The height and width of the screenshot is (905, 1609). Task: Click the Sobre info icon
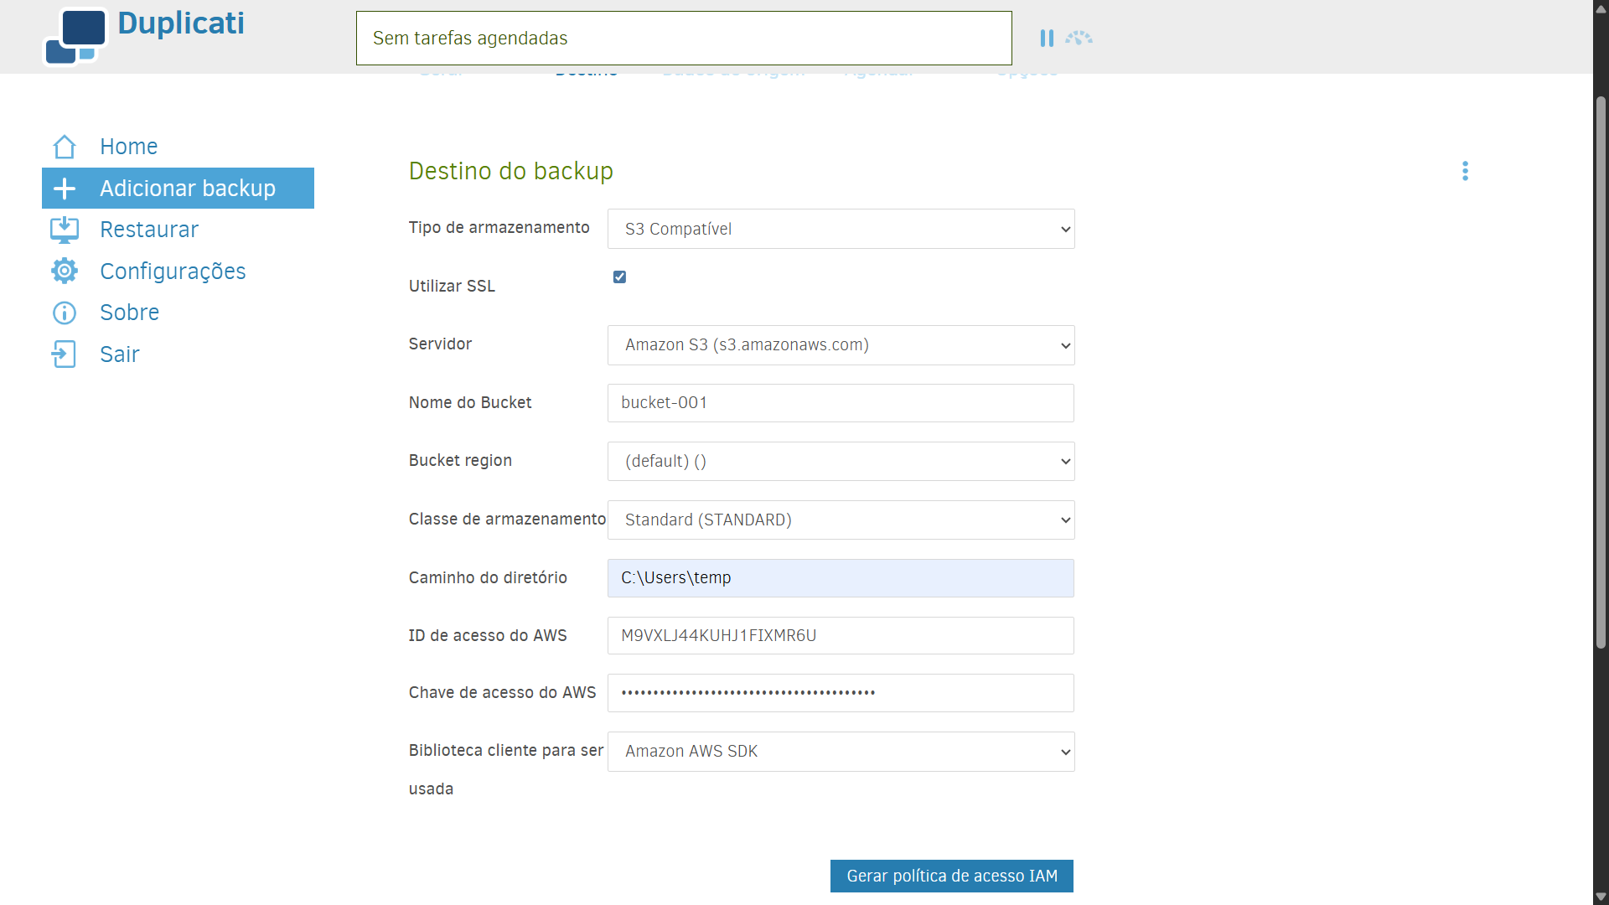coord(65,313)
